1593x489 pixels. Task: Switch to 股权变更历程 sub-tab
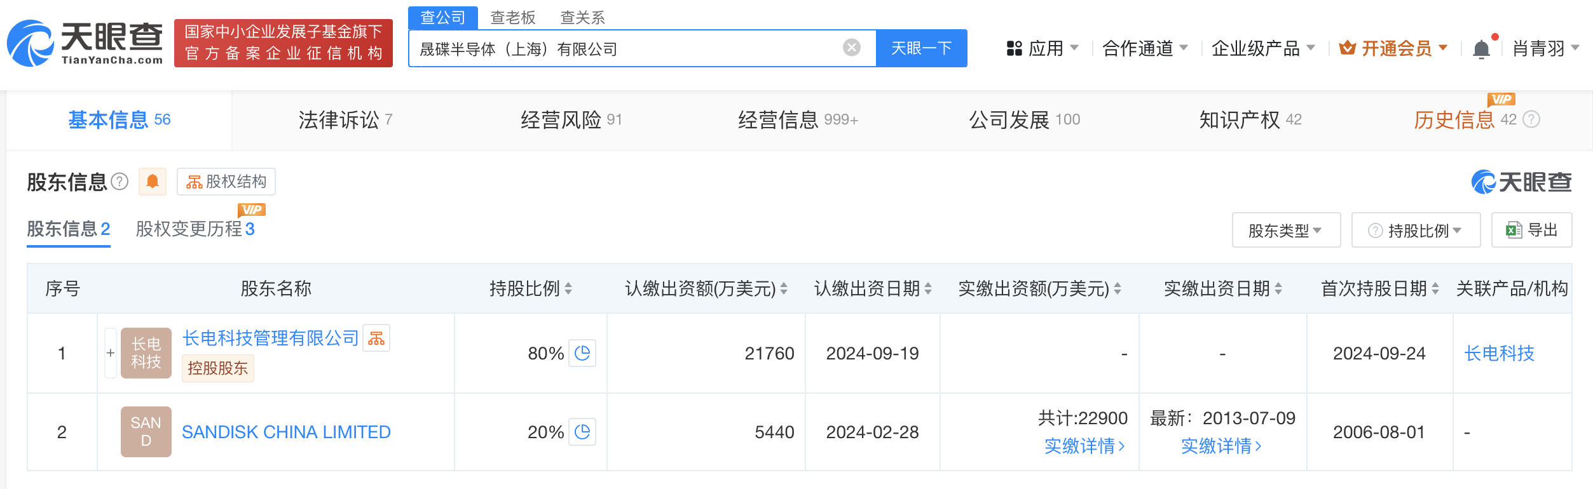[195, 229]
